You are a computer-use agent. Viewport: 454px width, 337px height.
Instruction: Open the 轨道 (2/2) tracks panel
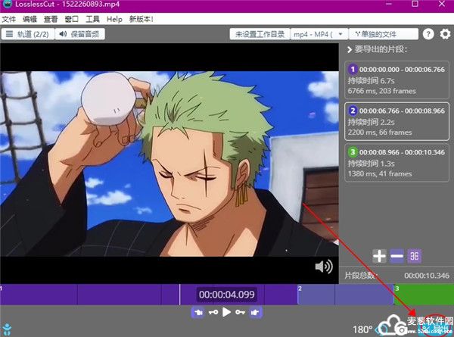(x=28, y=34)
